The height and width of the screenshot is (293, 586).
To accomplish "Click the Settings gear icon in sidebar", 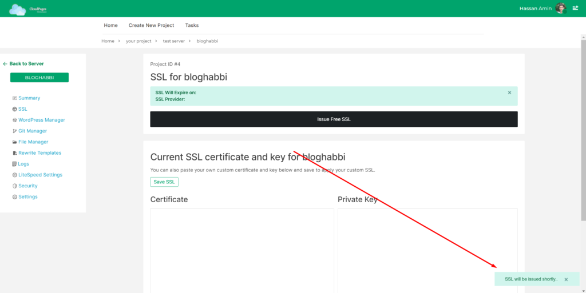I will [14, 197].
